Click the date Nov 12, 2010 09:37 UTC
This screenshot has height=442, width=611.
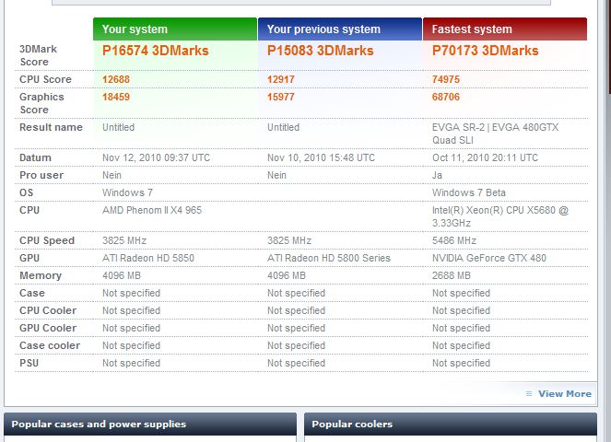[x=156, y=157]
